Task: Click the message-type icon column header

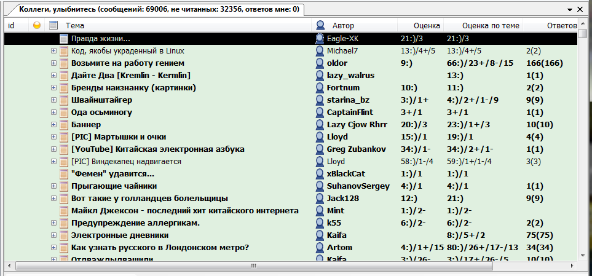Action: point(53,25)
